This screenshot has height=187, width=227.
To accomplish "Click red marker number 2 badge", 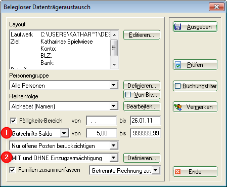I will [x=6, y=158].
